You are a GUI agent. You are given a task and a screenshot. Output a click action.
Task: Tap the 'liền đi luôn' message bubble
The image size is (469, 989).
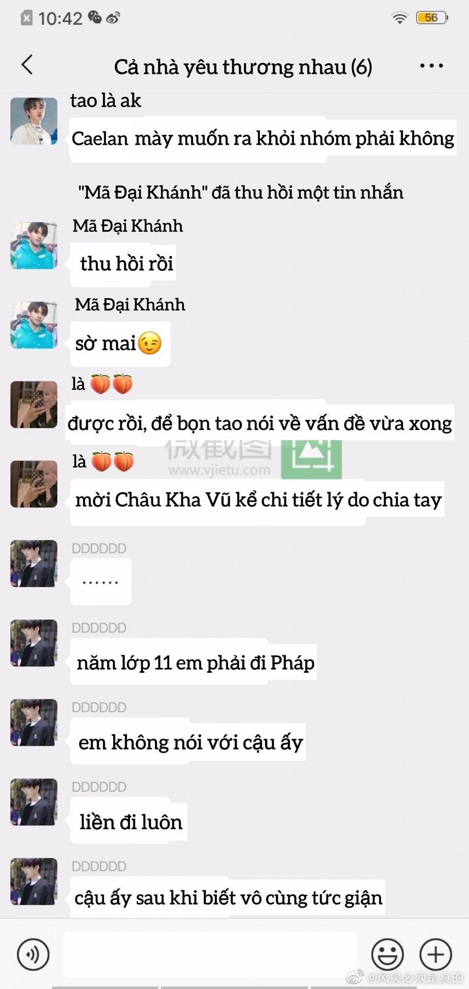[x=129, y=822]
